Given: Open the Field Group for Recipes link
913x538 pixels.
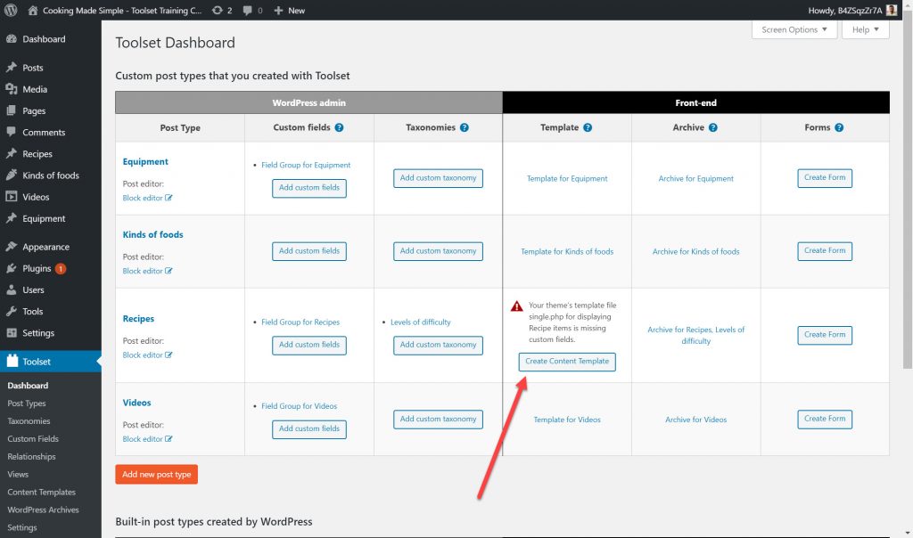Looking at the screenshot, I should click(x=300, y=322).
